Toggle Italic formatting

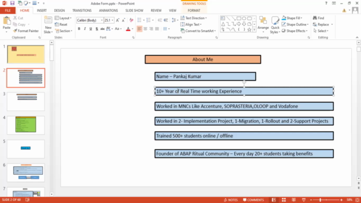tap(85, 29)
